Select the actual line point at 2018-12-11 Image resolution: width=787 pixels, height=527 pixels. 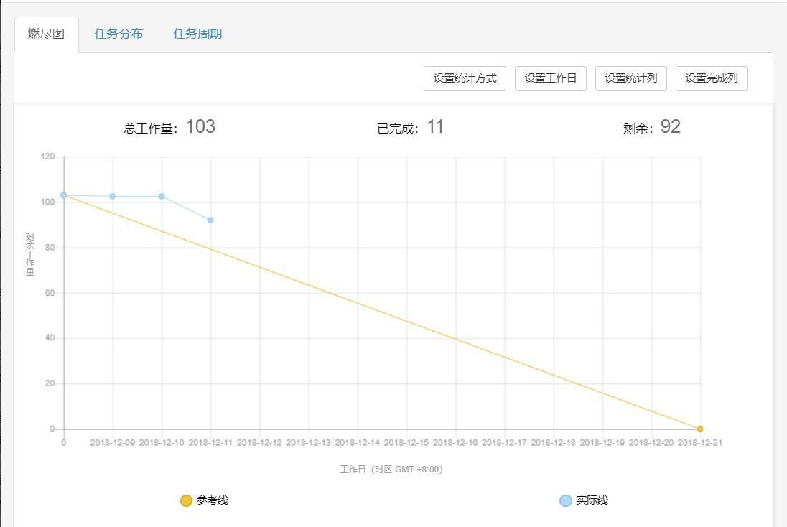point(210,220)
